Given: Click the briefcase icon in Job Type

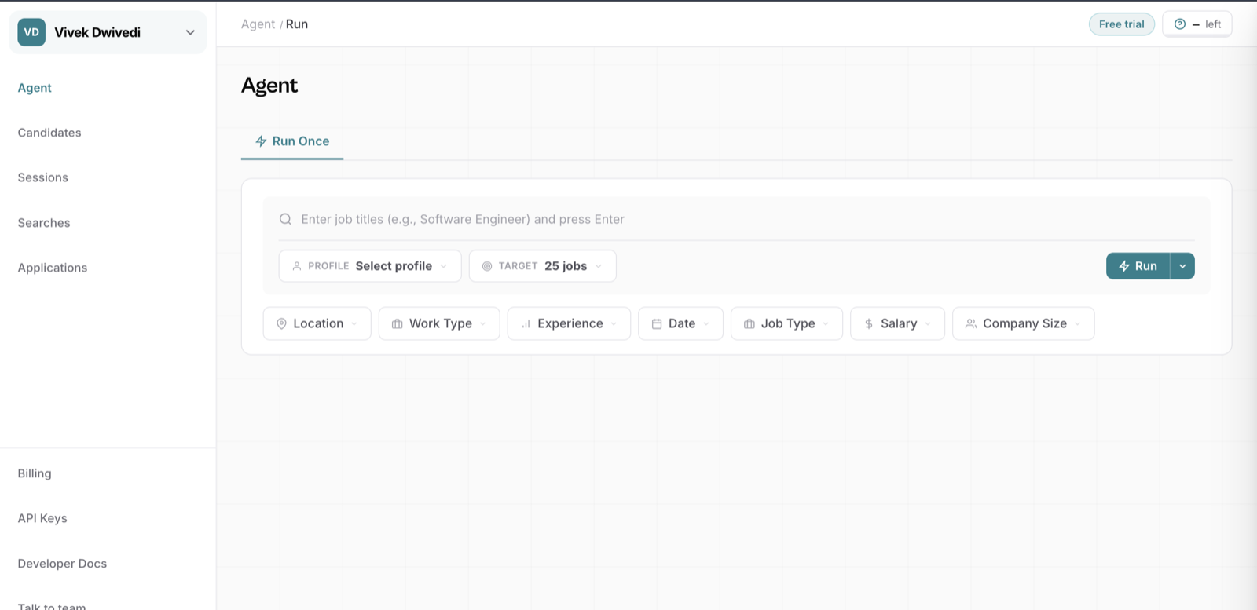Looking at the screenshot, I should coord(749,323).
